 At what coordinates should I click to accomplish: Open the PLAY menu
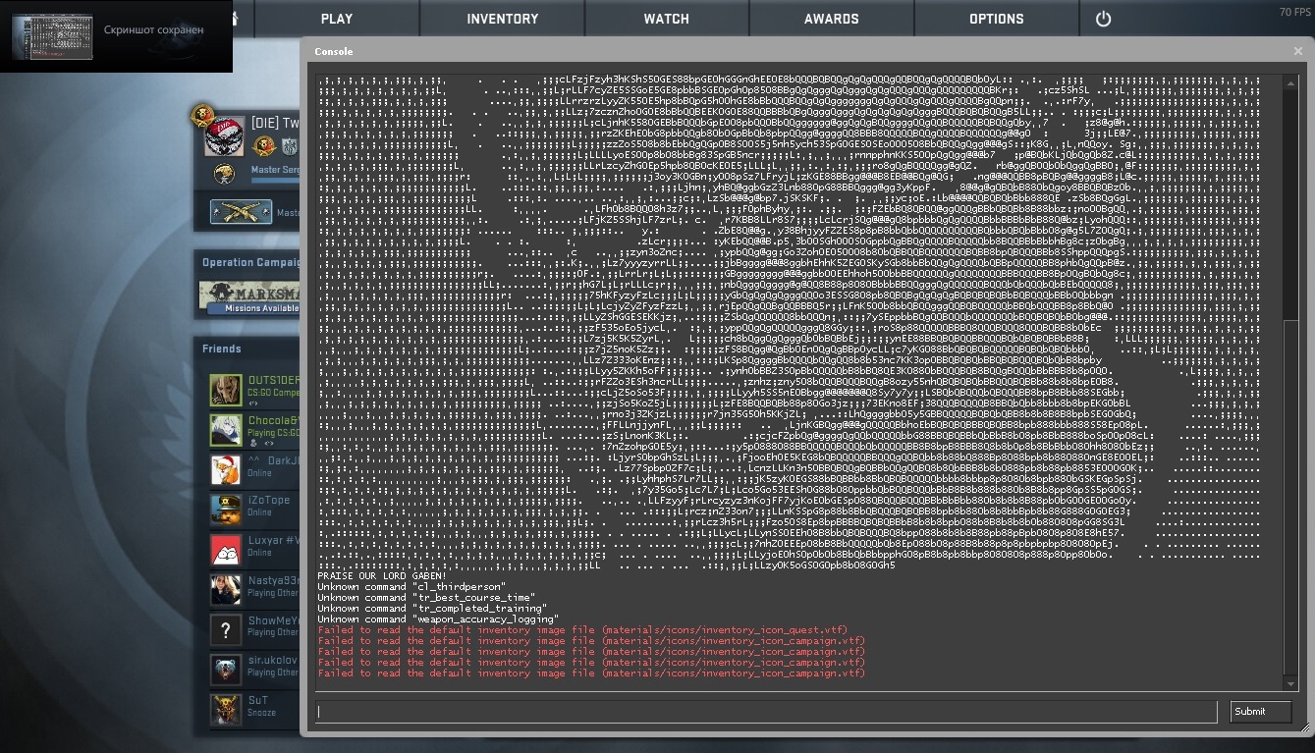tap(337, 19)
